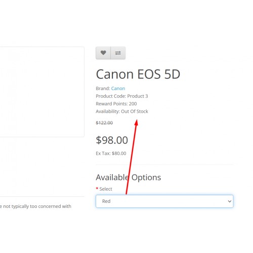Click the Ex Tax: $80.00 text
Screen dimensions: 253x253
point(111,153)
